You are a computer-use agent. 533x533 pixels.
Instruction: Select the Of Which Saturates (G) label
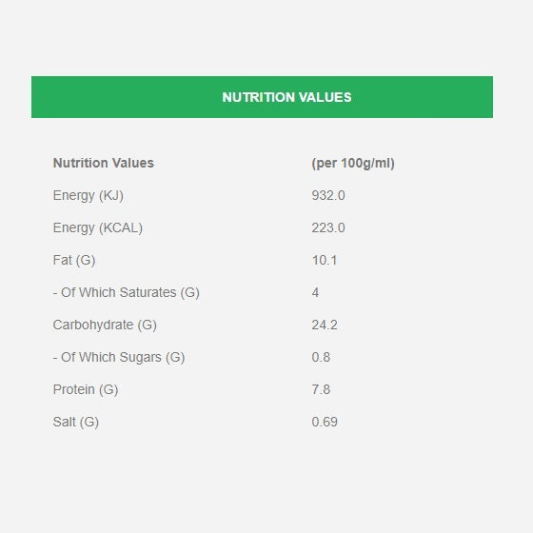pos(126,292)
